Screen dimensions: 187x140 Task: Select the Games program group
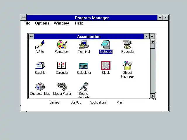point(54,102)
